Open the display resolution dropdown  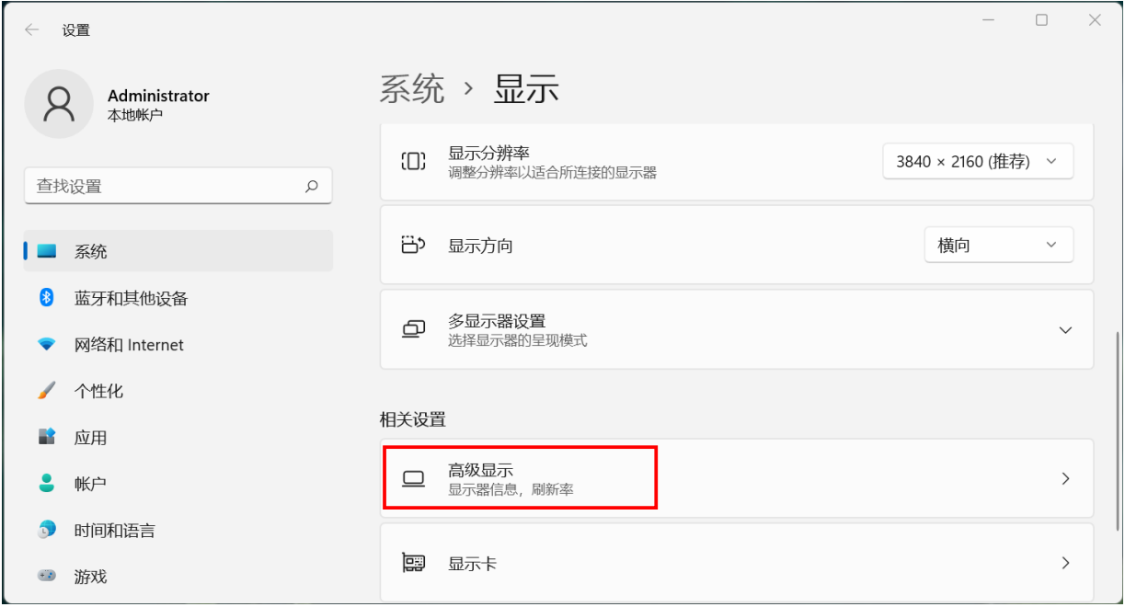tap(977, 162)
